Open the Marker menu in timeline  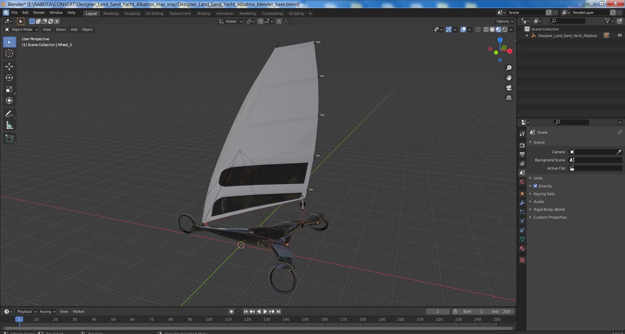coord(78,312)
